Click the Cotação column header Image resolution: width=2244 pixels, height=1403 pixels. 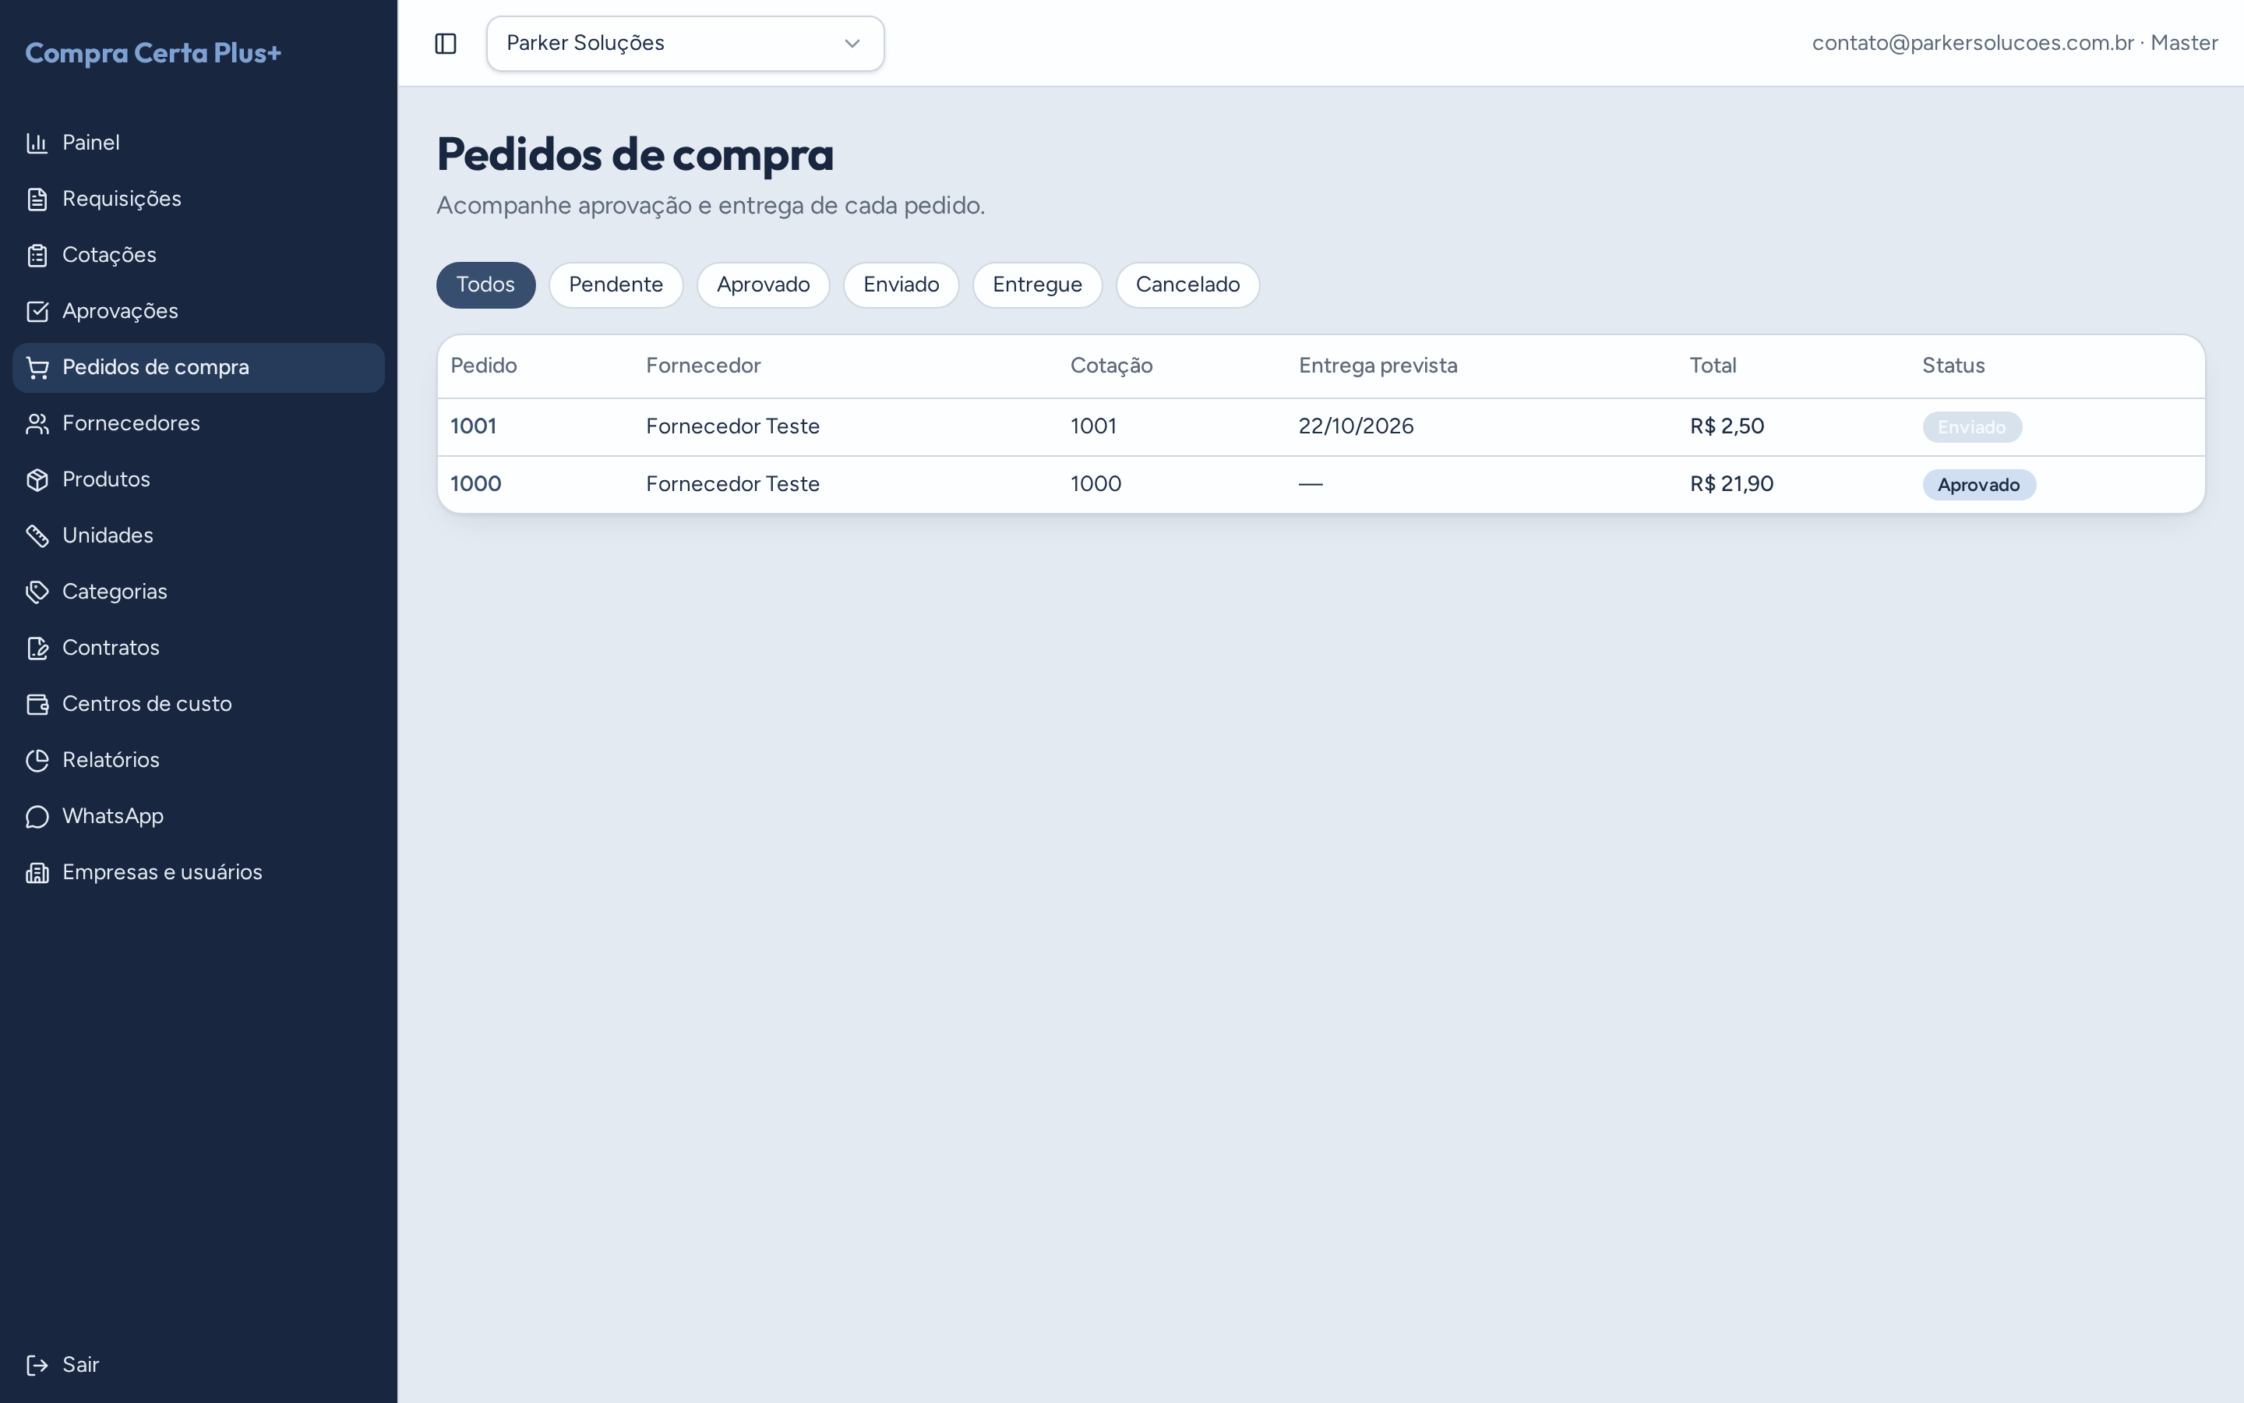1111,366
